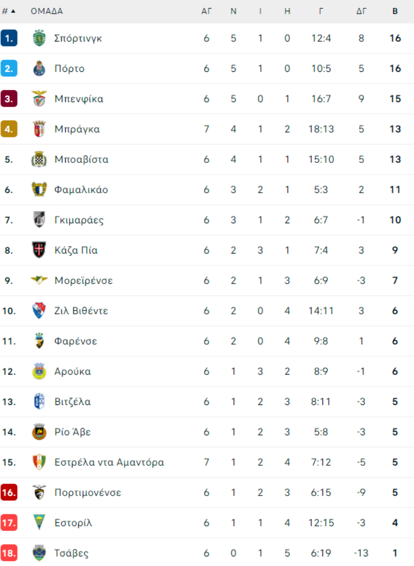Open the Γκιμαράες team link
This screenshot has width=414, height=566.
(x=79, y=220)
